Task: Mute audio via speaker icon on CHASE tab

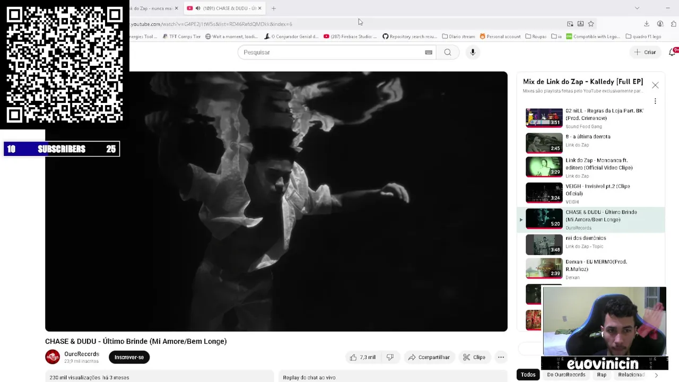Action: pos(197,8)
